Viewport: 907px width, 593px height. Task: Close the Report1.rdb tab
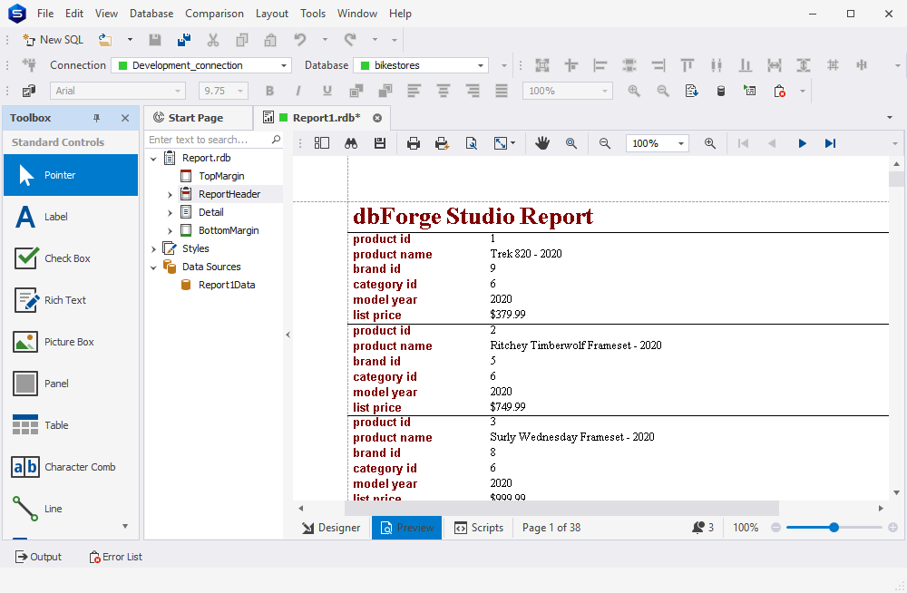(x=377, y=118)
